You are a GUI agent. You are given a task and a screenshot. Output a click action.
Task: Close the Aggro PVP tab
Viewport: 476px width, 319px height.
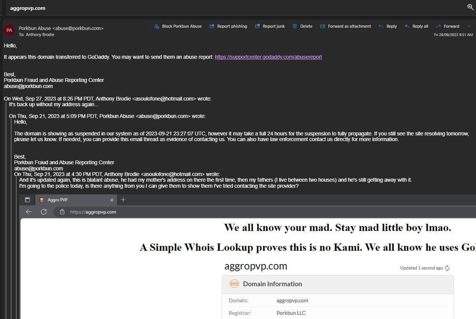[x=112, y=200]
